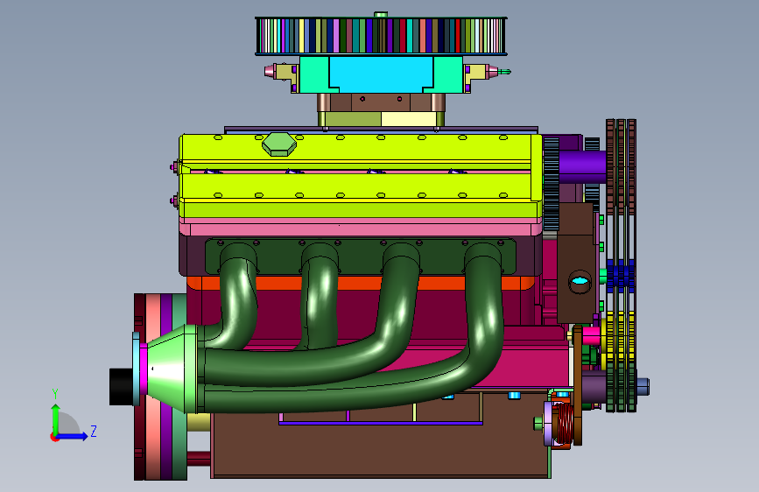Select the red coil spring at lower right
Image resolution: width=759 pixels, height=492 pixels.
click(565, 423)
